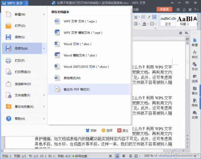Toggle show paragraph marks icon
201x159 pixels.
(149, 17)
